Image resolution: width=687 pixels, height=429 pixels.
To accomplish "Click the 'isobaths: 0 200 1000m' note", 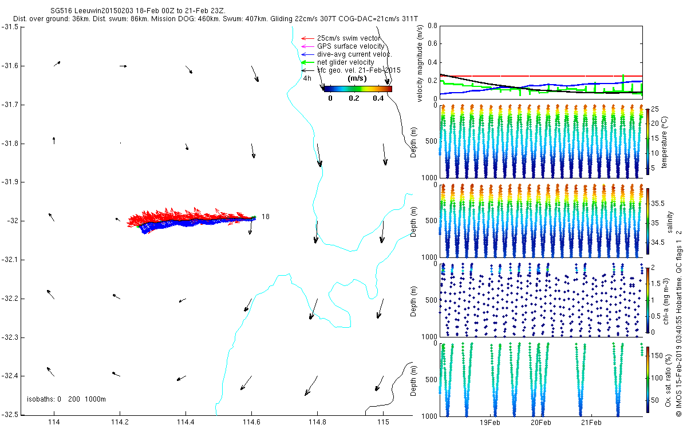I will (x=66, y=399).
